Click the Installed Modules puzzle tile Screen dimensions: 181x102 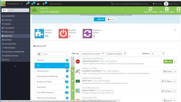point(39,33)
